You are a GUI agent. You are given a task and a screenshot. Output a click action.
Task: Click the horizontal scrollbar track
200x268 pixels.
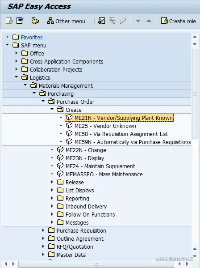pyautogui.click(x=96, y=264)
